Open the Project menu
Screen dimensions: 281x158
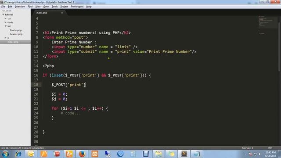(64, 7)
